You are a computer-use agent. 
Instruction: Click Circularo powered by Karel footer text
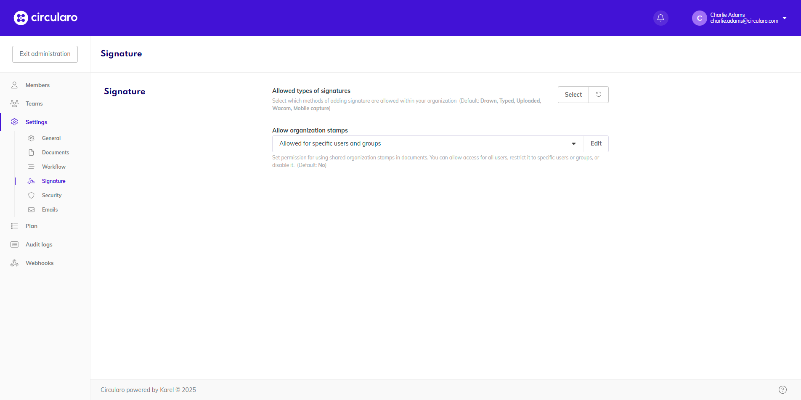[x=148, y=390]
